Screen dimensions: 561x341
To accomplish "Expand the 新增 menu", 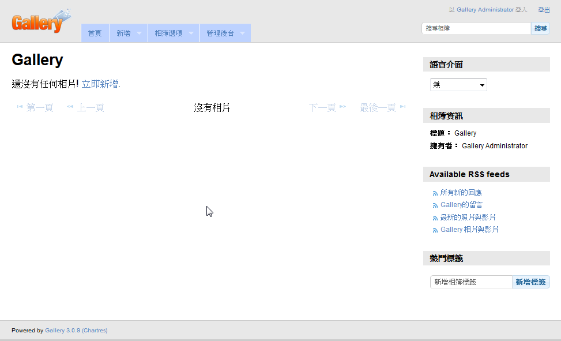I will click(x=129, y=33).
